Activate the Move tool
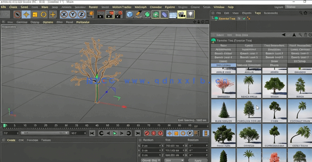The height and width of the screenshot is (162, 312). pos(26,14)
